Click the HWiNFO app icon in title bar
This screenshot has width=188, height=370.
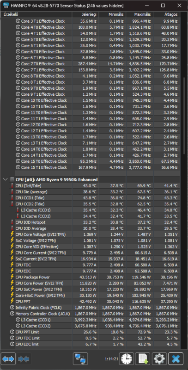(x=6, y=6)
